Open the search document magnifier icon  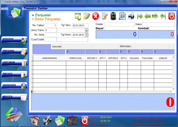122,16
